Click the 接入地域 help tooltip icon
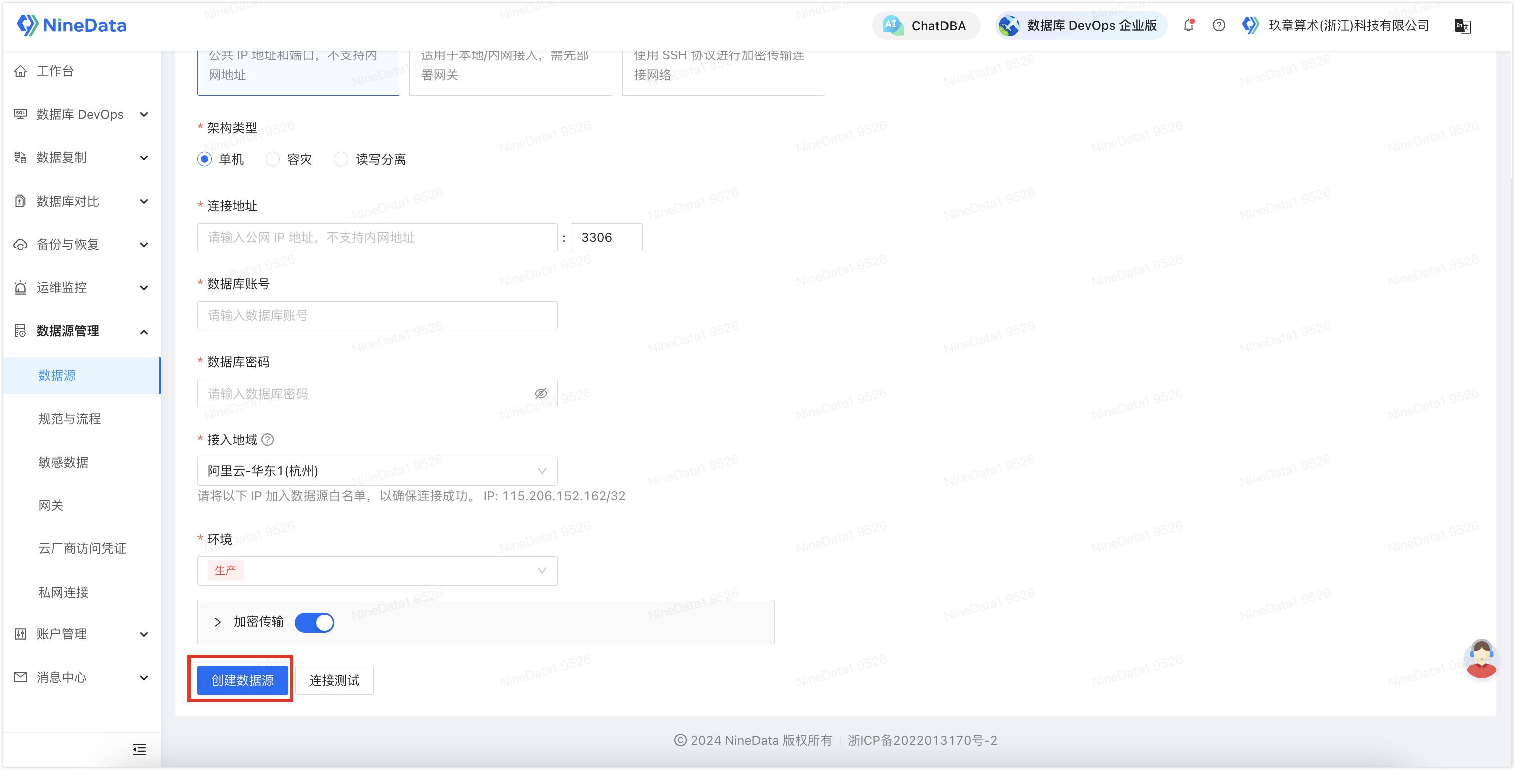Image resolution: width=1515 pixels, height=770 pixels. [268, 440]
